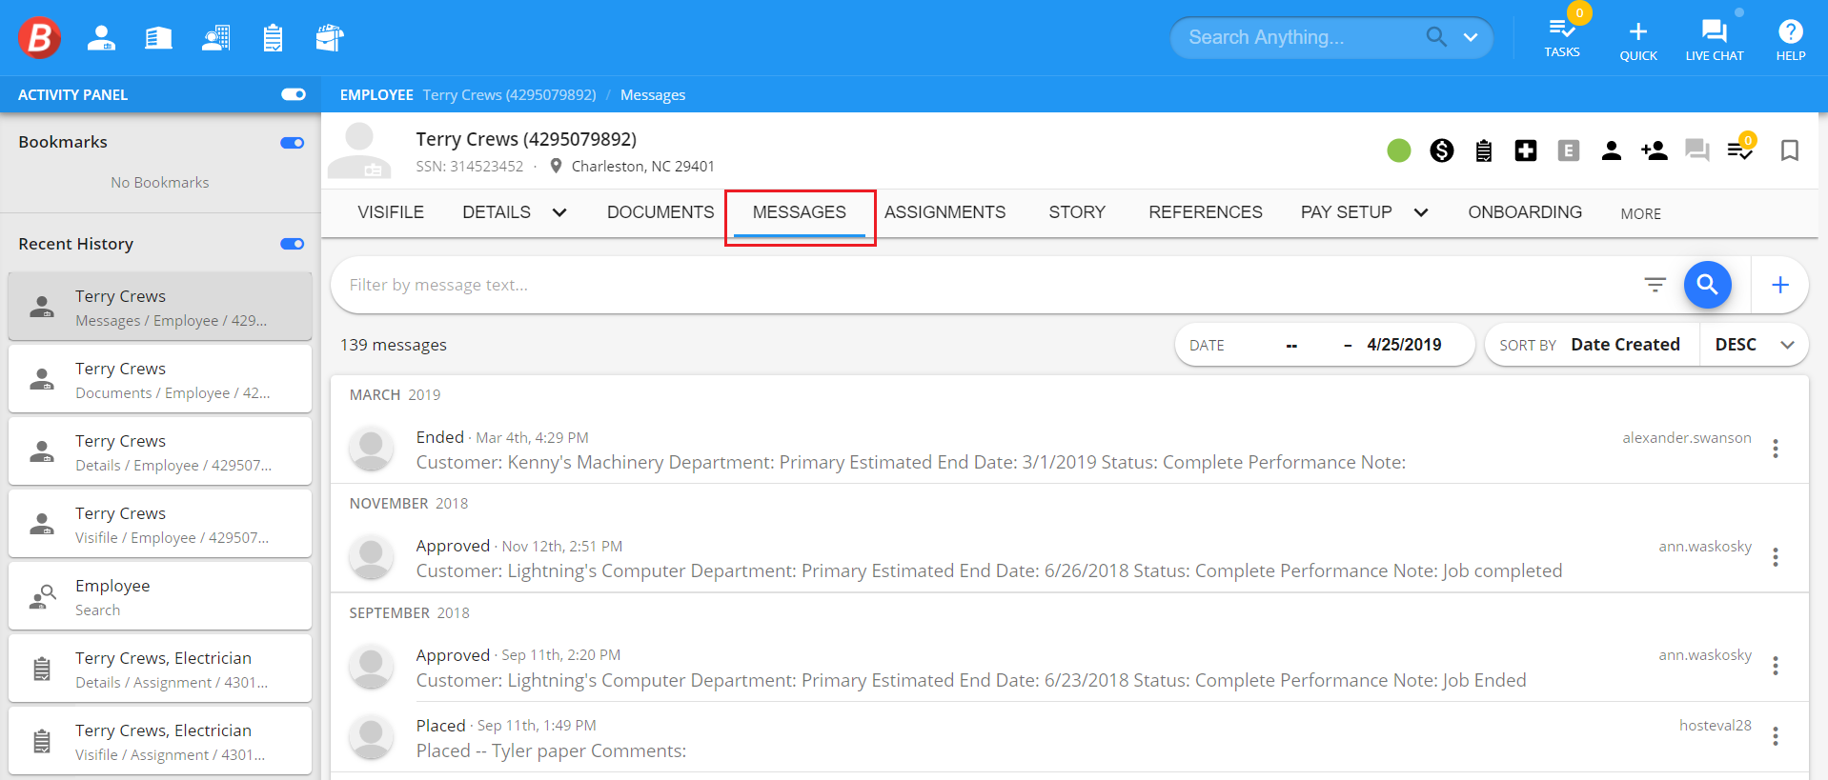
Task: Open the Help icon
Action: coord(1791,41)
